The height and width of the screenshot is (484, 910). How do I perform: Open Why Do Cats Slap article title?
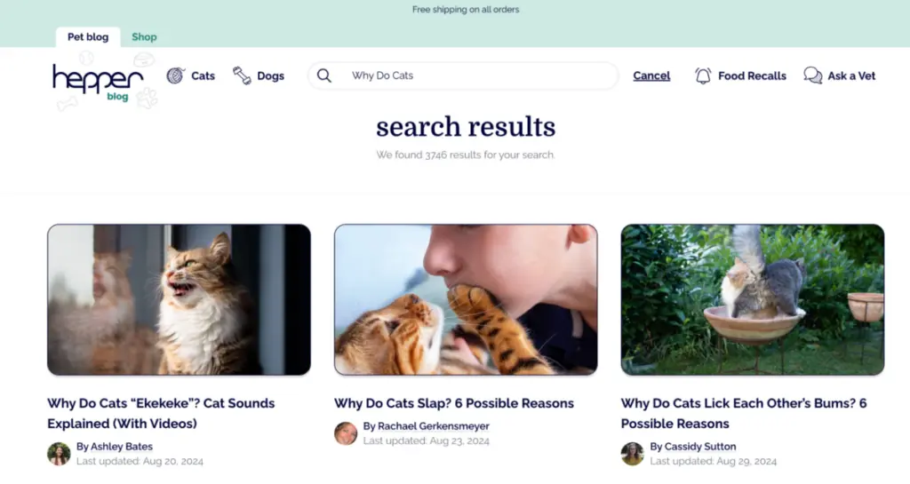click(x=454, y=403)
